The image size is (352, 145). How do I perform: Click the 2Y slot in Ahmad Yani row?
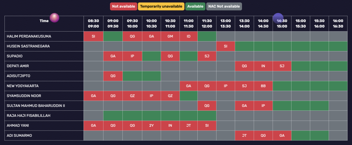tap(151, 126)
